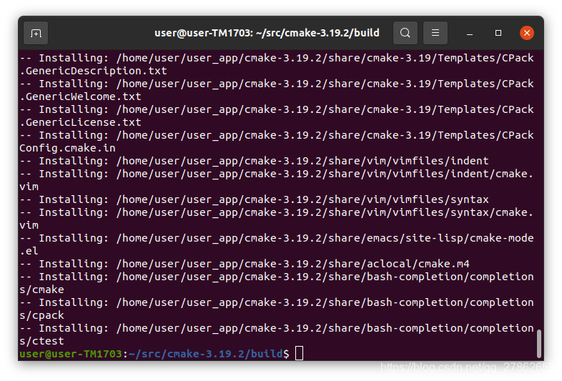
Task: Maximize the terminal window
Action: click(498, 33)
